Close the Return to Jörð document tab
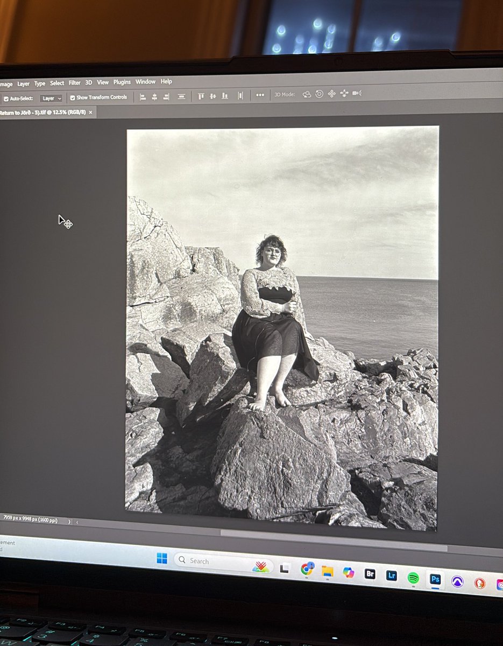The image size is (503, 646). (90, 112)
